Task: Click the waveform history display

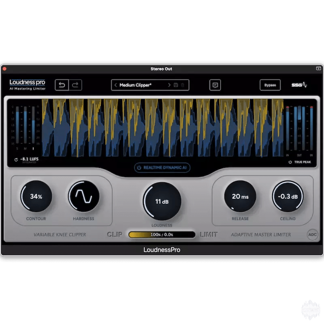Action: click(162, 128)
